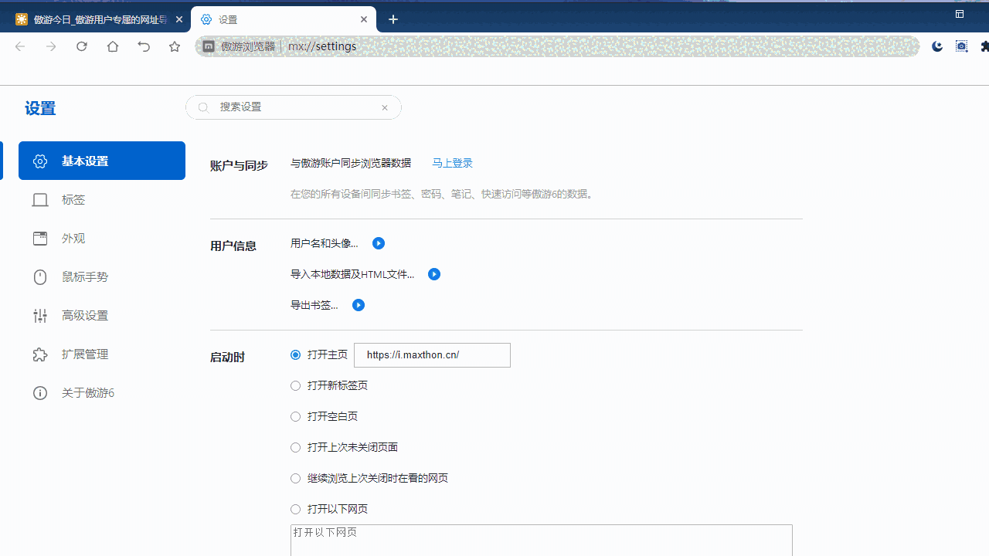Click the 关于傲游6 info icon
This screenshot has height=556, width=989.
[40, 393]
